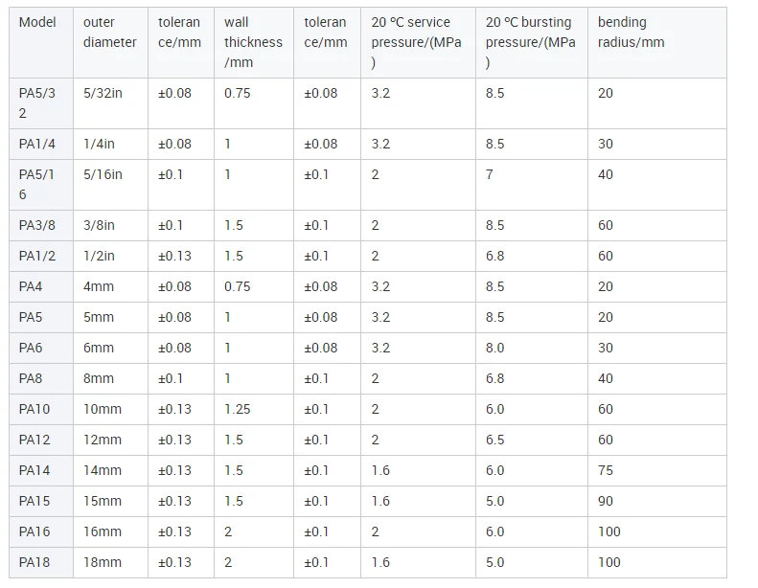Select the 75 bending radius cell
The height and width of the screenshot is (588, 758).
(x=606, y=470)
